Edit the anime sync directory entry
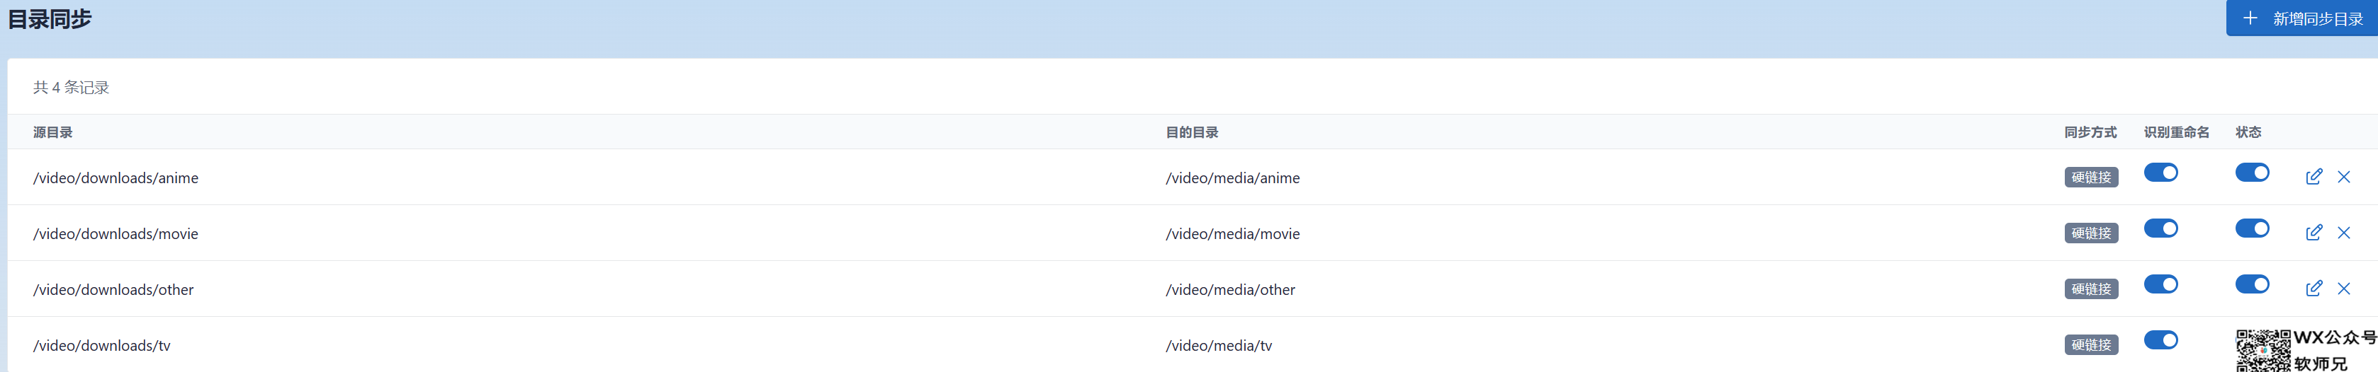2378x372 pixels. coord(2314,177)
